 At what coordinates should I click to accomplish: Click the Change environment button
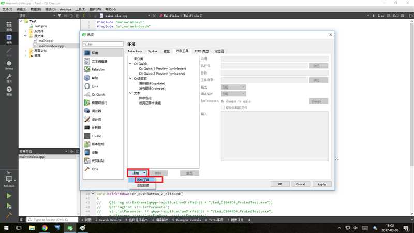point(318,101)
